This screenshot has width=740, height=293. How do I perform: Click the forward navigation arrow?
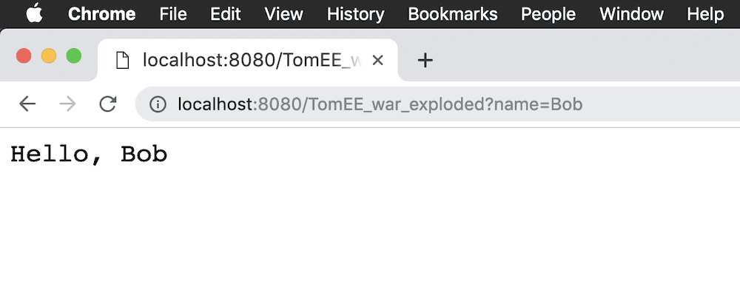coord(67,104)
